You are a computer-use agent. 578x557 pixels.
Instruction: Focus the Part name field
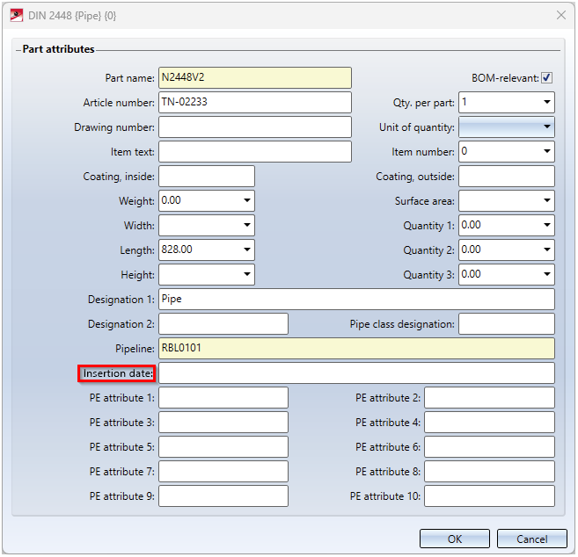click(255, 77)
